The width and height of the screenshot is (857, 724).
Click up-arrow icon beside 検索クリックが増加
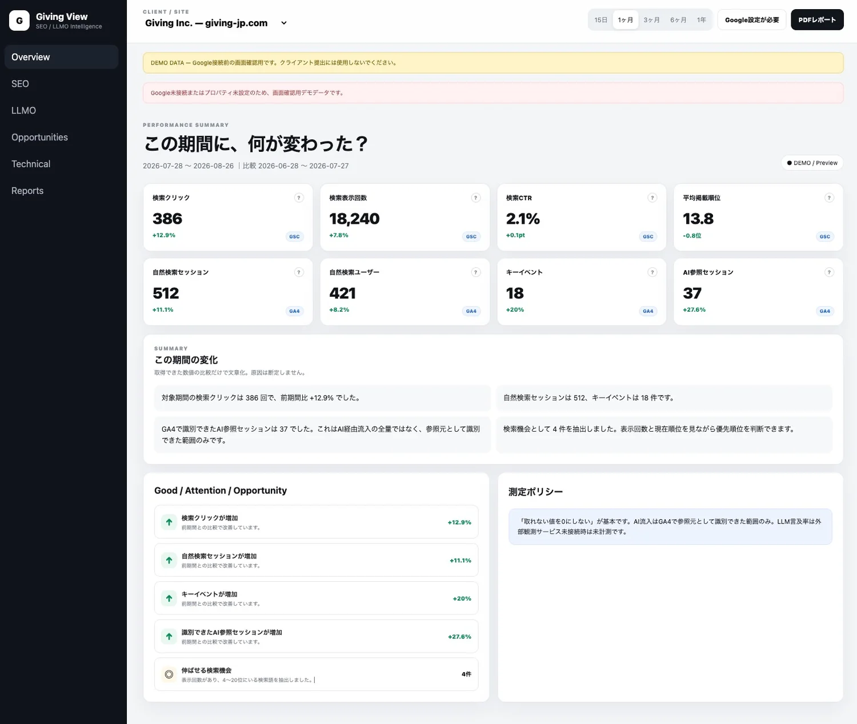pyautogui.click(x=169, y=522)
